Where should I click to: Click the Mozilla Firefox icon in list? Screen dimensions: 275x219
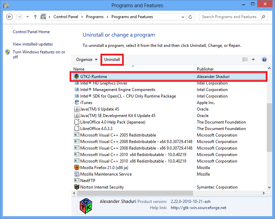click(x=77, y=168)
